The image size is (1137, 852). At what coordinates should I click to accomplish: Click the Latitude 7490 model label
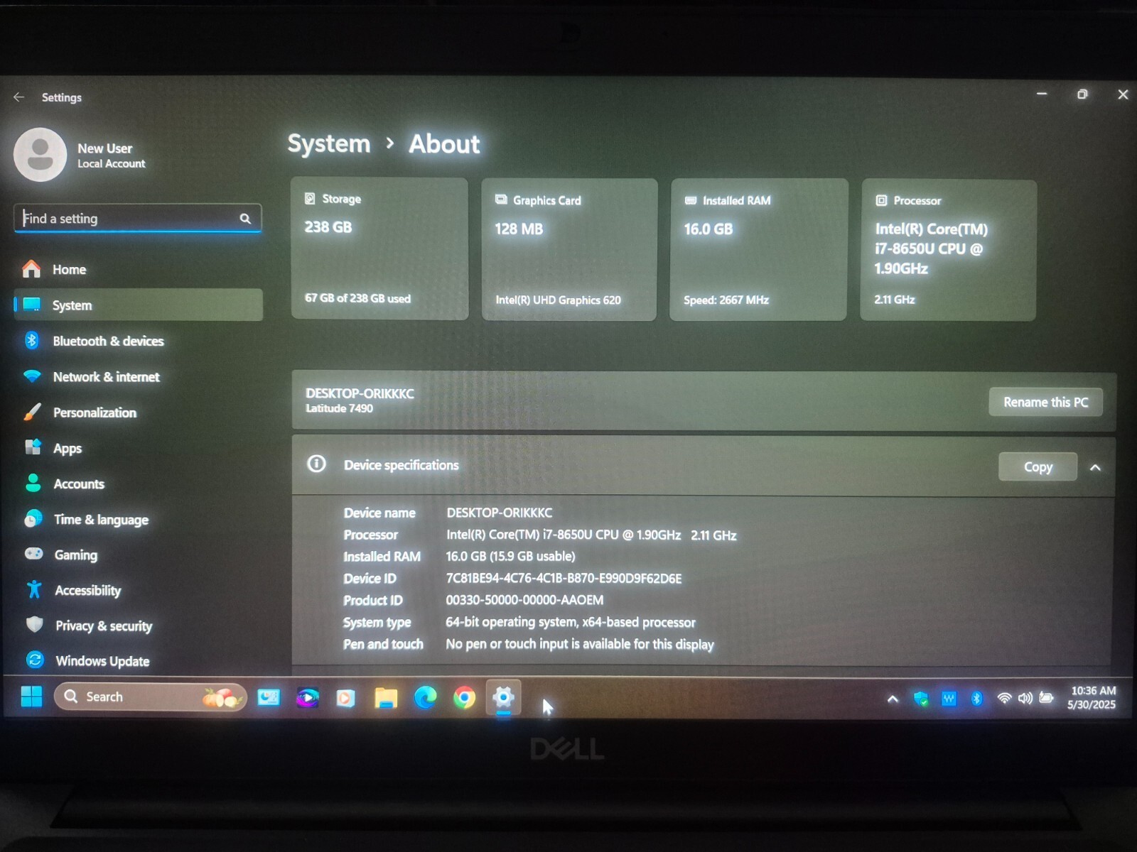(x=339, y=409)
